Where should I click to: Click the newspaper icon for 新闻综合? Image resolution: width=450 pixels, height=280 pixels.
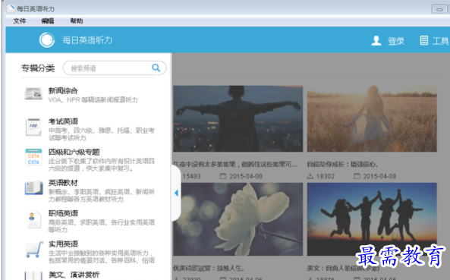[33, 94]
